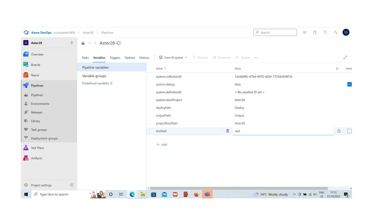Click the Summary button
387x218 pixels.
(x=222, y=58)
